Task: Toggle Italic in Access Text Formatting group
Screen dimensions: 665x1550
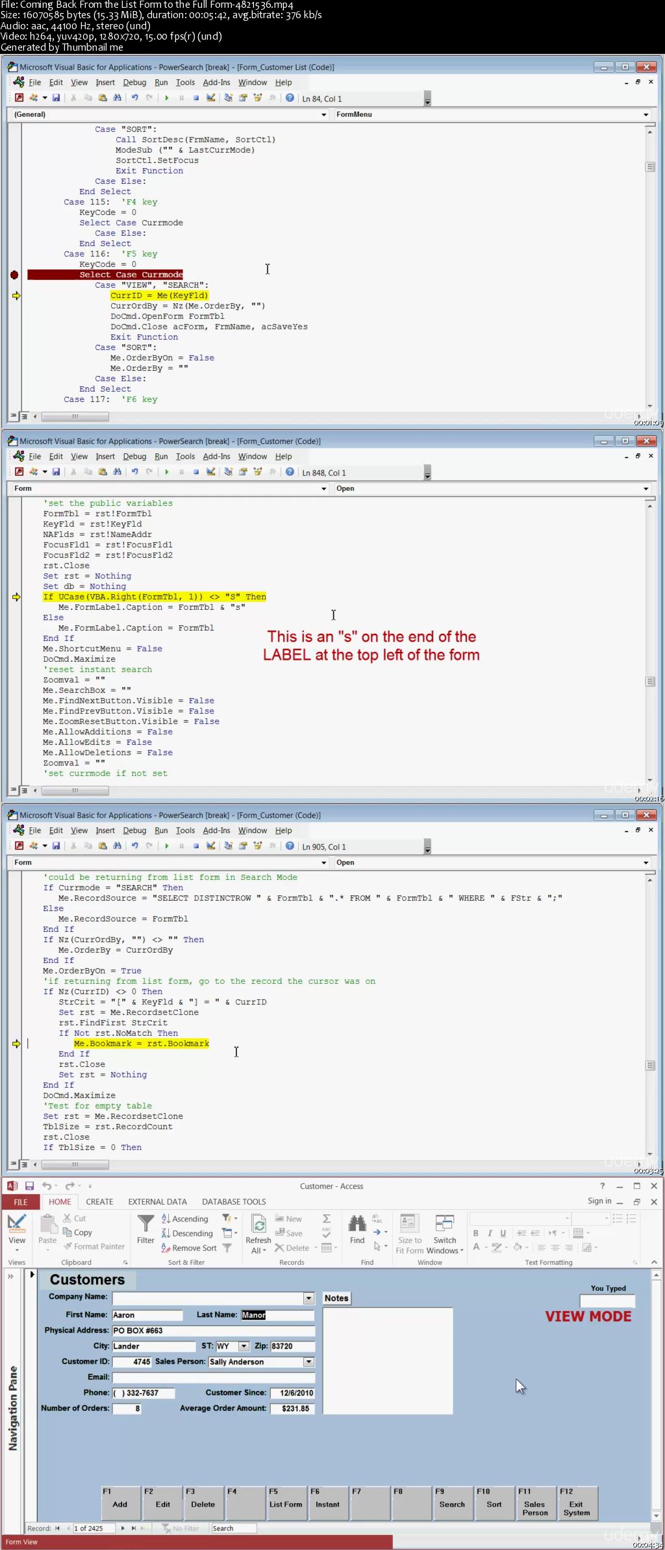Action: 490,1233
